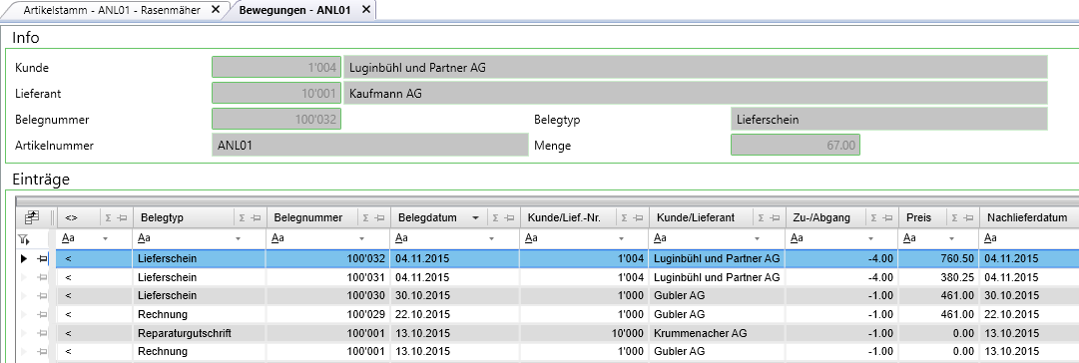
Task: Open the Preis filter dropdown arrow
Action: click(x=952, y=239)
